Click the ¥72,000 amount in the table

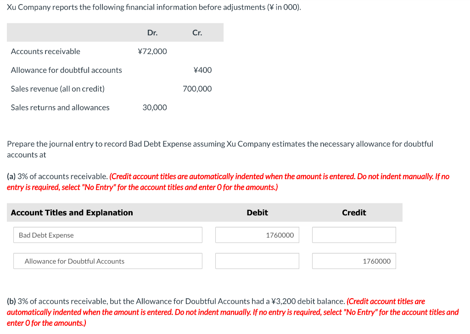pyautogui.click(x=153, y=51)
